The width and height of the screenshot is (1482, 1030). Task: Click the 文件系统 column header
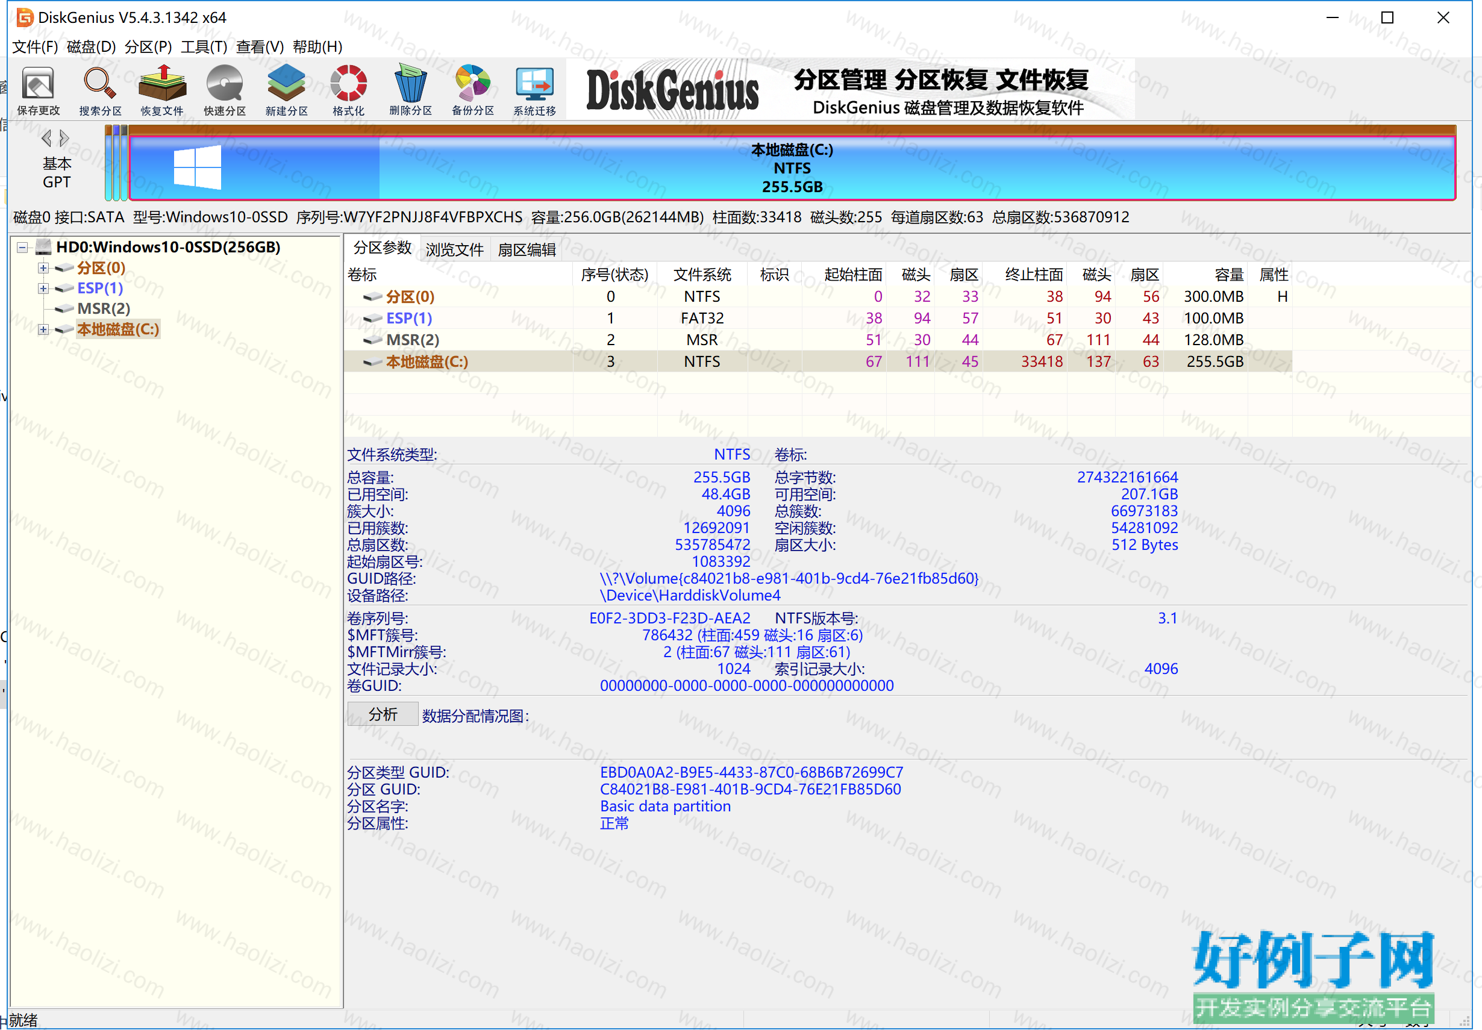pos(702,275)
